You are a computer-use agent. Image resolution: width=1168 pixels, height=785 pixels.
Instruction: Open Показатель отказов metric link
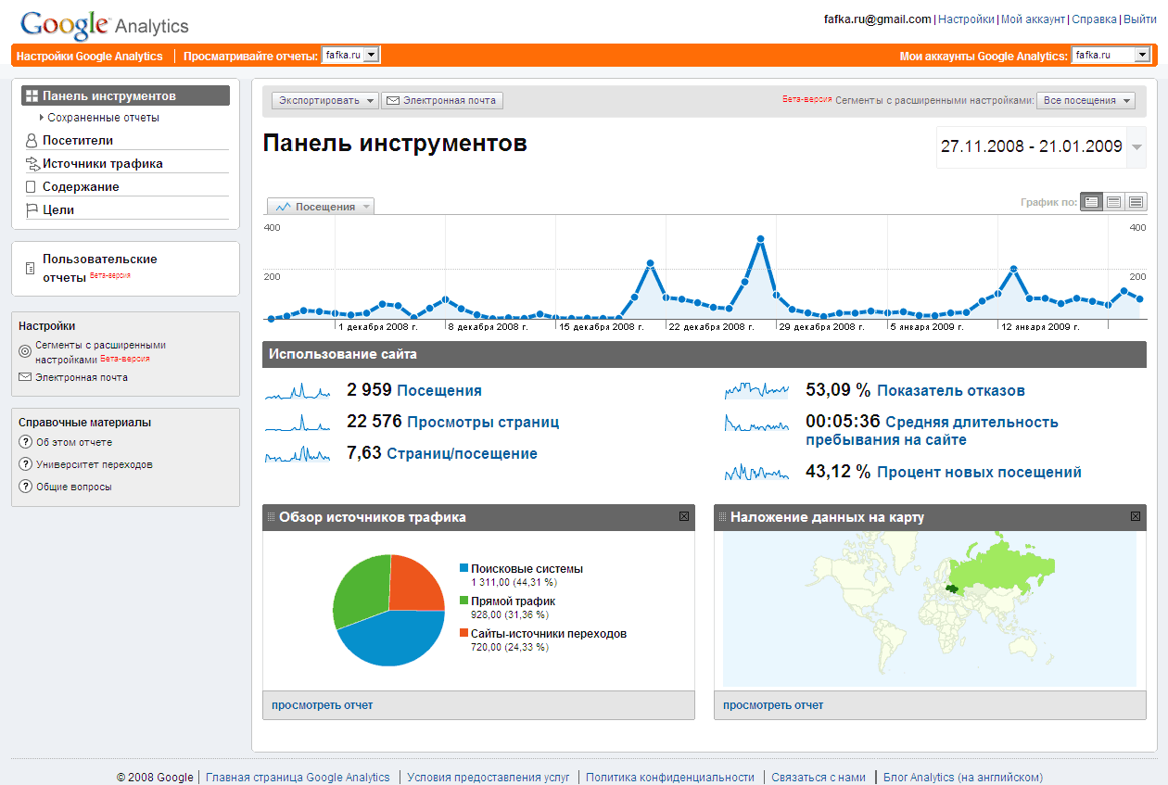[951, 391]
